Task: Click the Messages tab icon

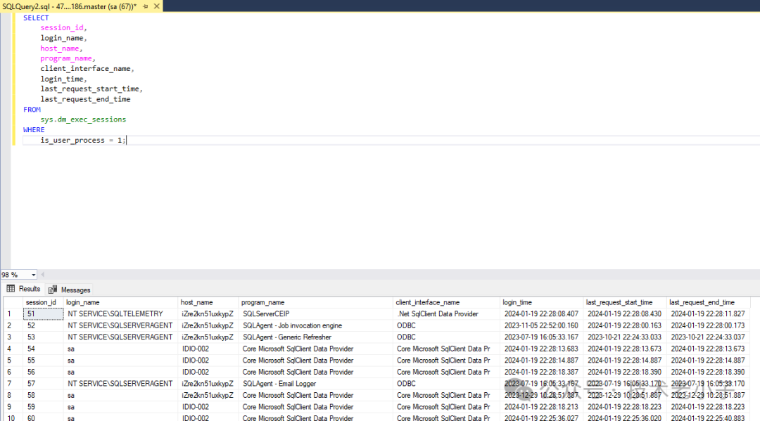Action: coord(53,290)
